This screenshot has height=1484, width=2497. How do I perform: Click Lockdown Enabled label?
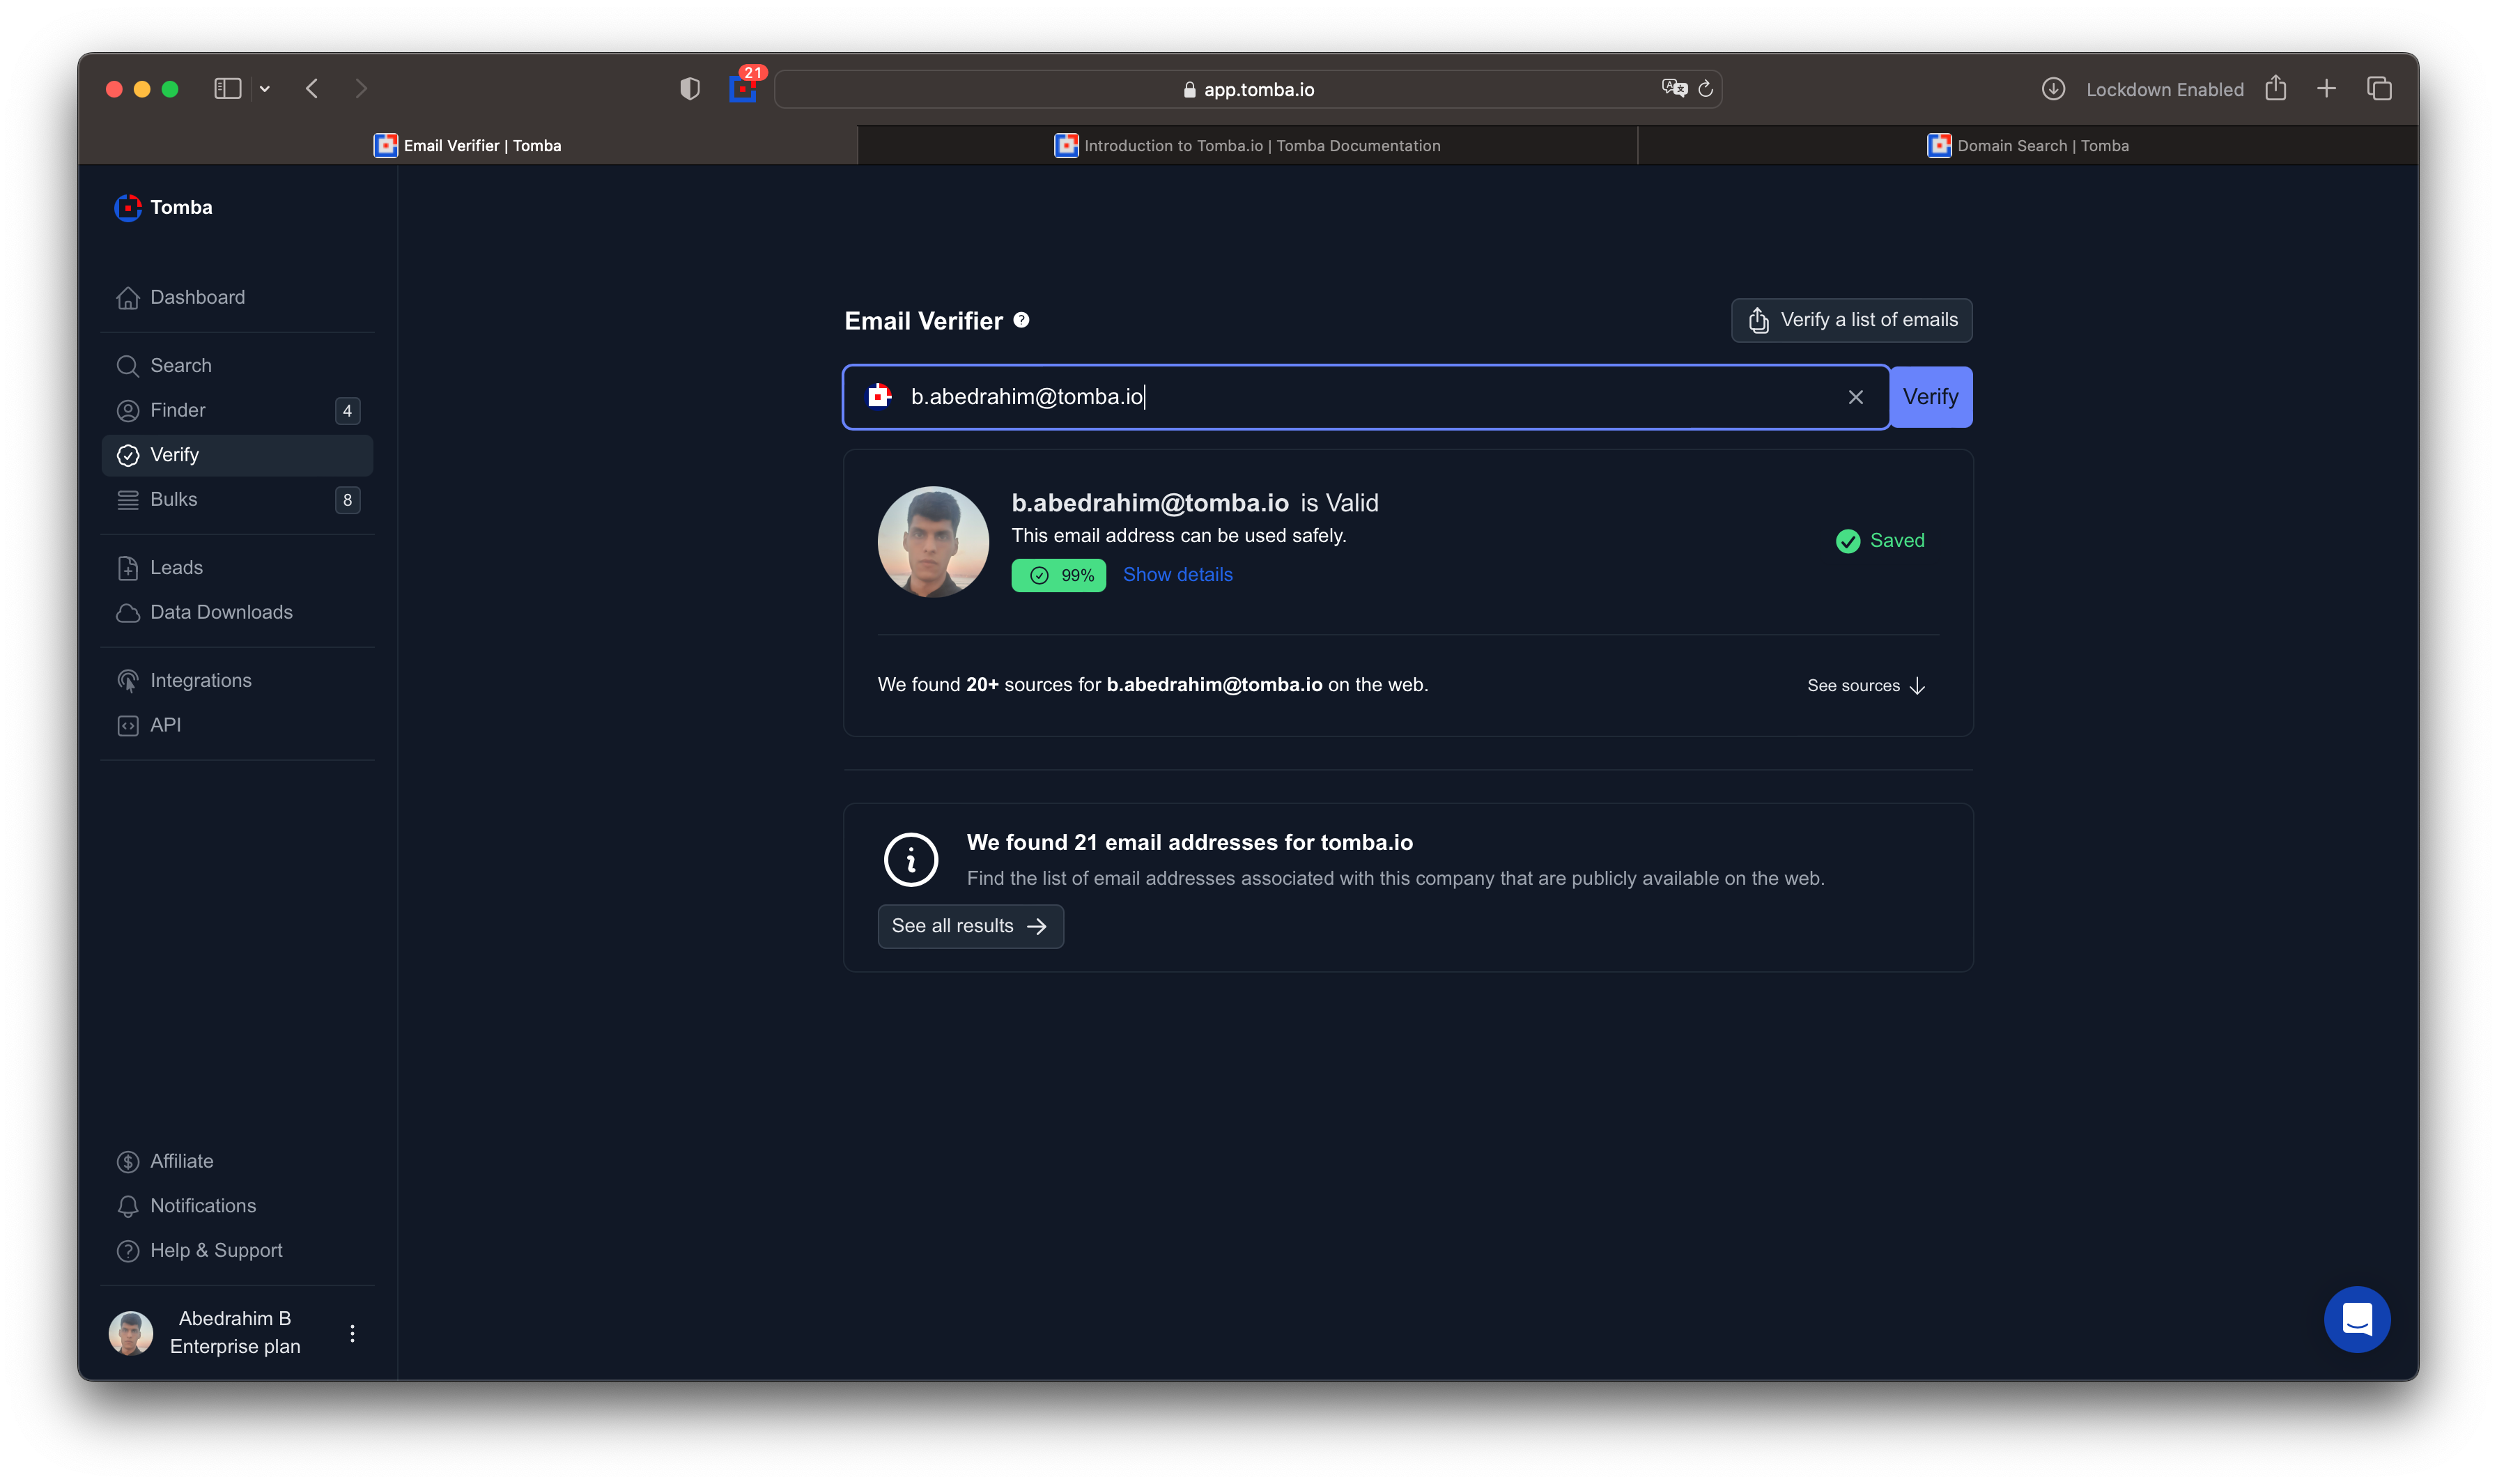(2164, 89)
